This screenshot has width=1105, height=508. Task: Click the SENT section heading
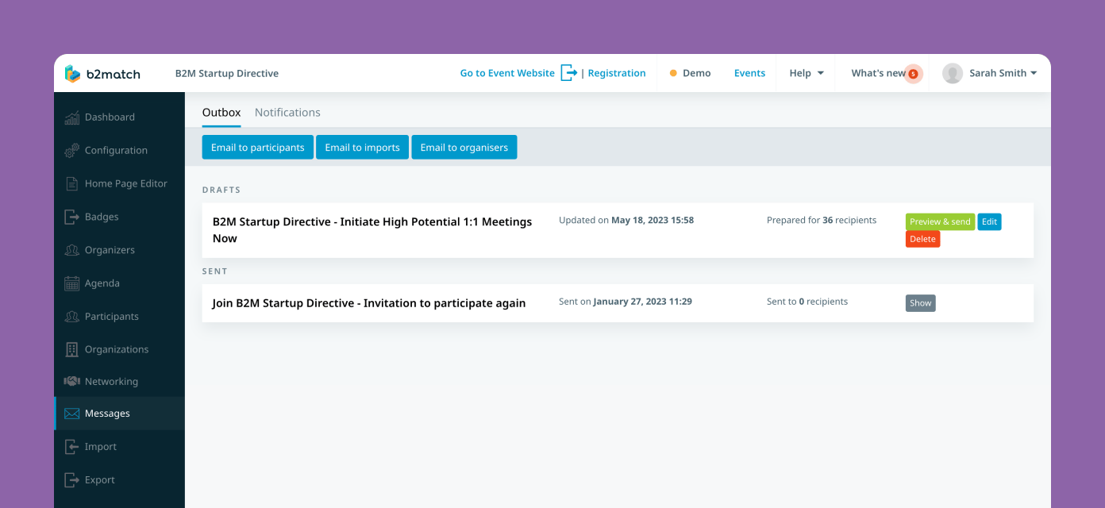click(215, 271)
